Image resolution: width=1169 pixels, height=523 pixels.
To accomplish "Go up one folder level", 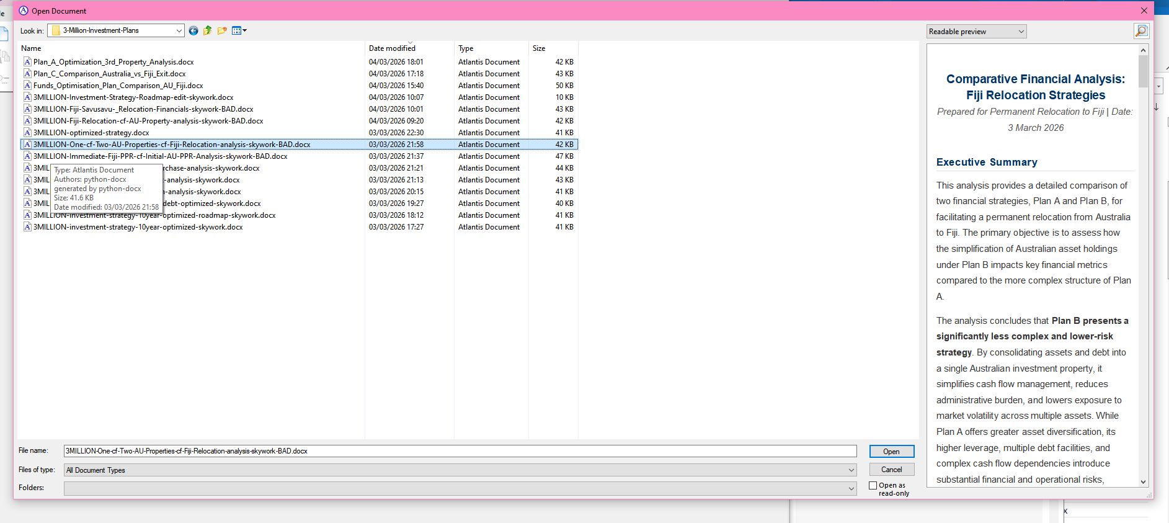I will [208, 30].
